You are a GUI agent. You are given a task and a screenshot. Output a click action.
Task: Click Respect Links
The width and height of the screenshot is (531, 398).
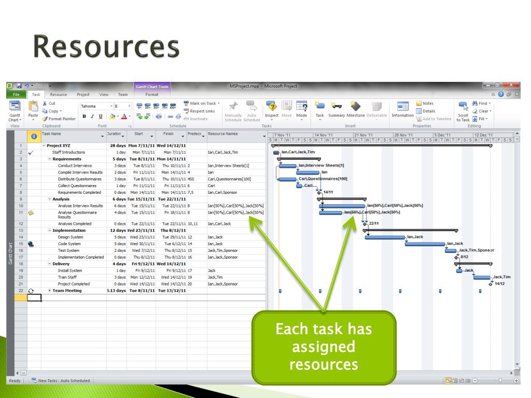coord(200,111)
